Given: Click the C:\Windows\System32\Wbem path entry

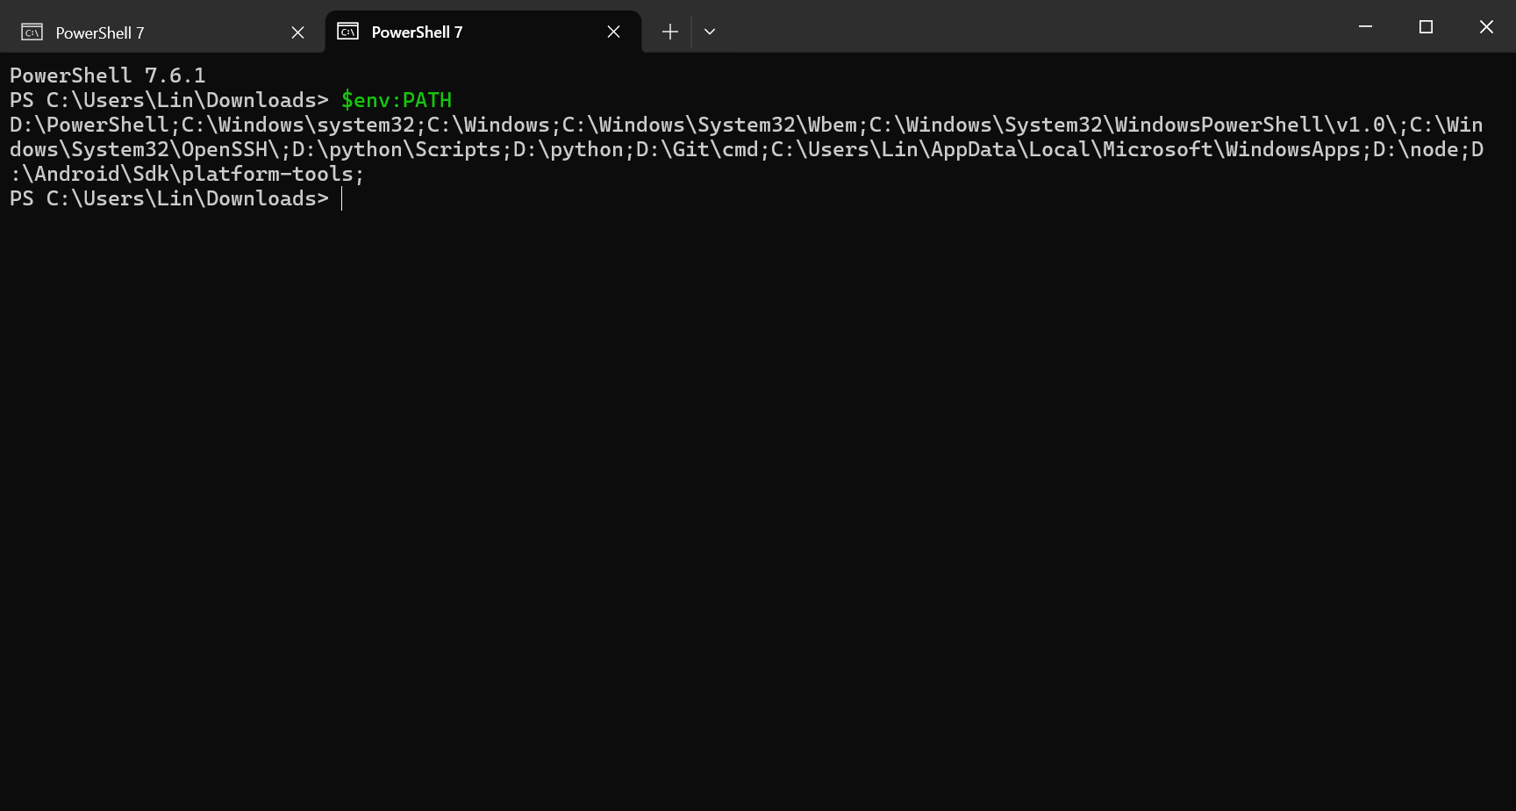Looking at the screenshot, I should coord(709,125).
